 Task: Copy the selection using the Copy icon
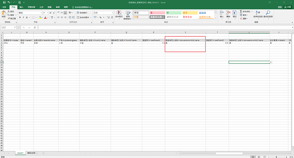tap(11, 15)
